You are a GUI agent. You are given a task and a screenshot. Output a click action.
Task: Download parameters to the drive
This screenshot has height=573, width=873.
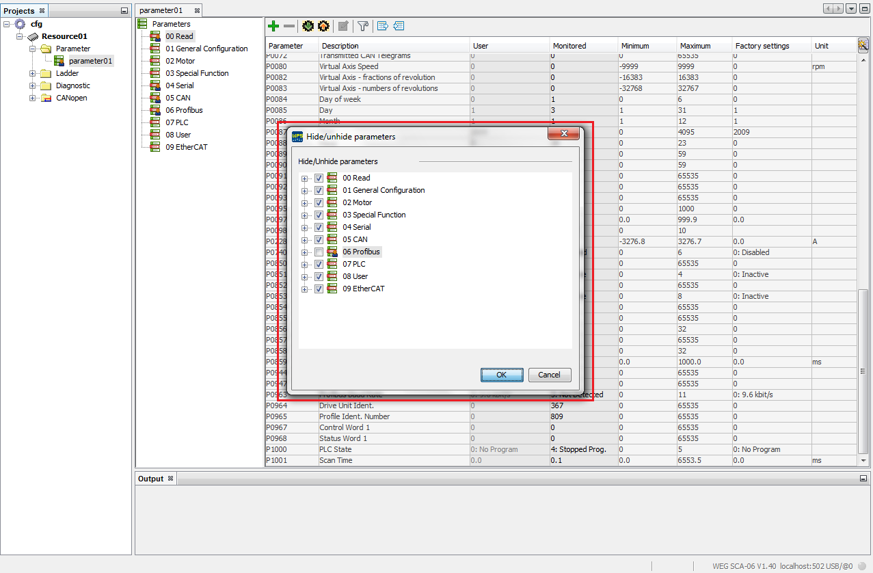pyautogui.click(x=308, y=26)
